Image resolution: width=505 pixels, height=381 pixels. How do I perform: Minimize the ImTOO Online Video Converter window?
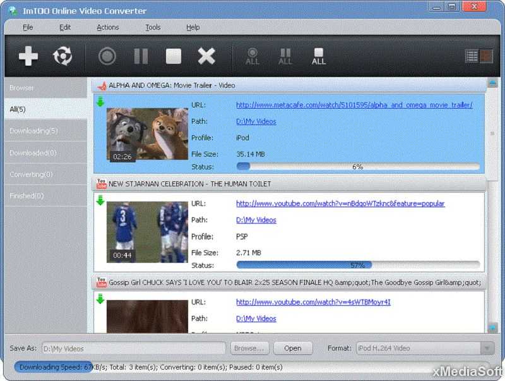[x=436, y=7]
